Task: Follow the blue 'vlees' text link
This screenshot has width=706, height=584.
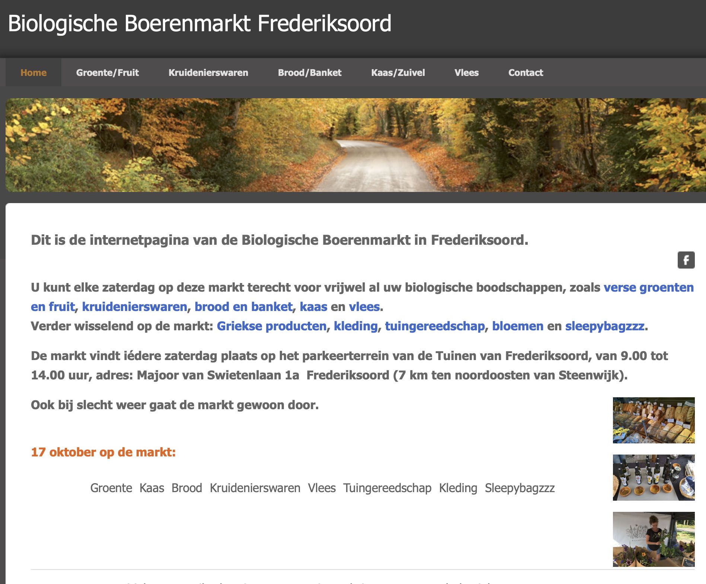Action: [364, 307]
